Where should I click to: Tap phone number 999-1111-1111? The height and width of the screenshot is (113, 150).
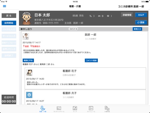[51, 23]
